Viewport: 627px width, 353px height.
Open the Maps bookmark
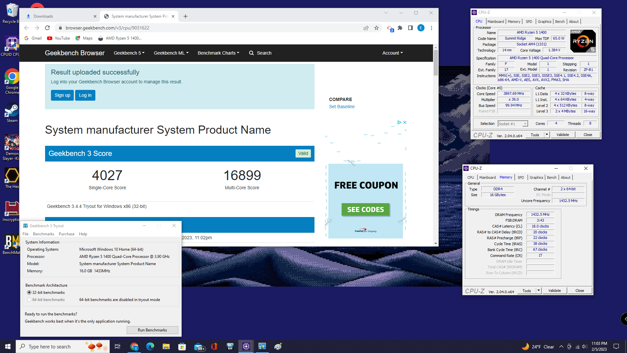(x=84, y=38)
